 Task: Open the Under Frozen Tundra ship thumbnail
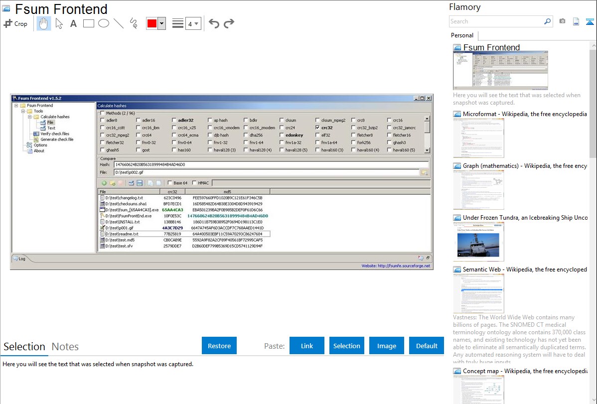coord(478,242)
